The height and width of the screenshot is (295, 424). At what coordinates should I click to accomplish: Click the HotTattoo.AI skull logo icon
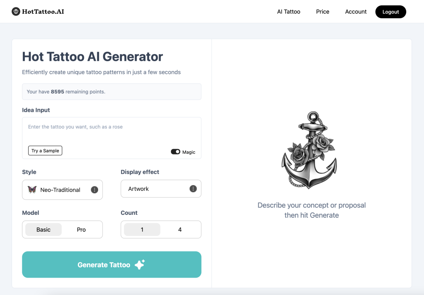(16, 12)
